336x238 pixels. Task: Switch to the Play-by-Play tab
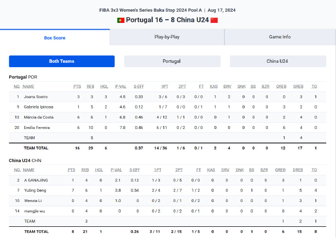coord(167,37)
